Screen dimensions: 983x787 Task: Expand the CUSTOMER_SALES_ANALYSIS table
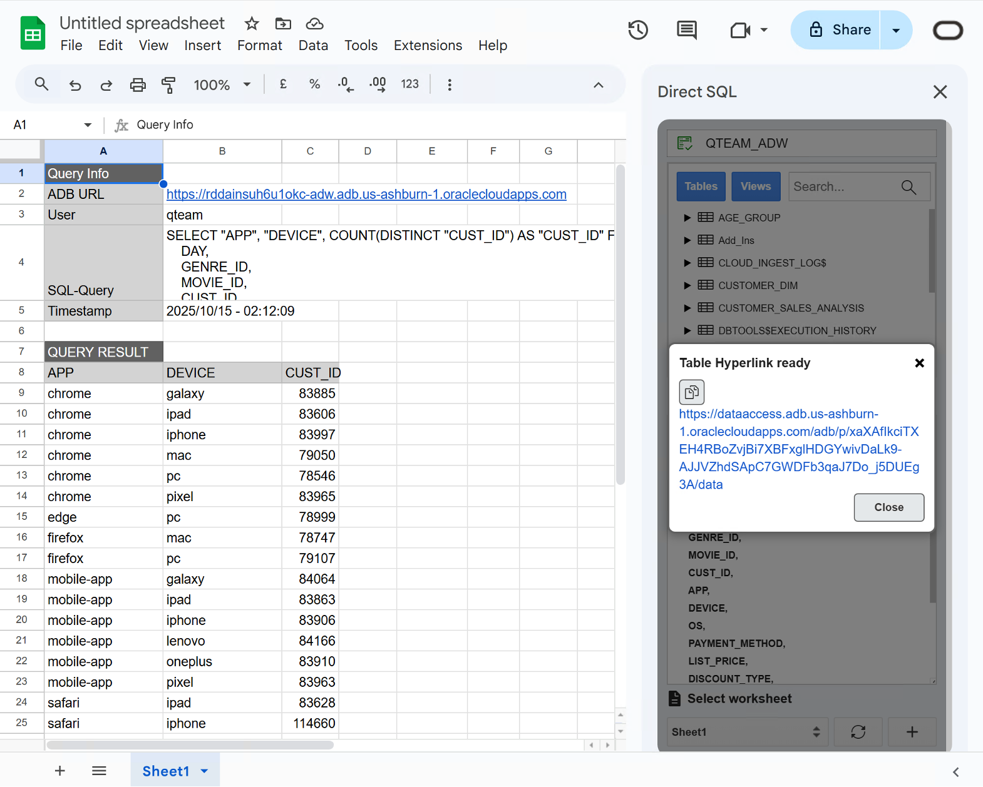pos(687,308)
